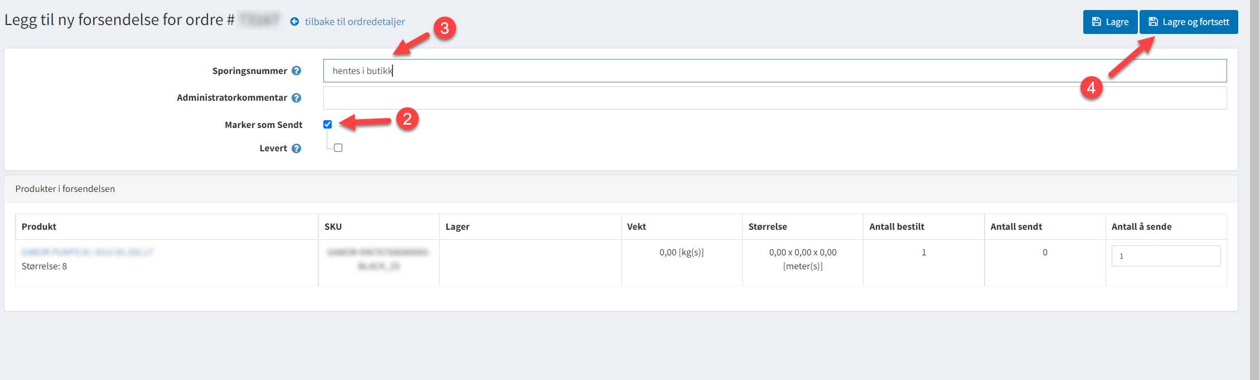Click the Produkter i forsendelsen panel header
The width and height of the screenshot is (1260, 380).
65,189
